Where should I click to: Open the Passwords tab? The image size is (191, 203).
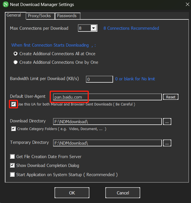coord(67,16)
